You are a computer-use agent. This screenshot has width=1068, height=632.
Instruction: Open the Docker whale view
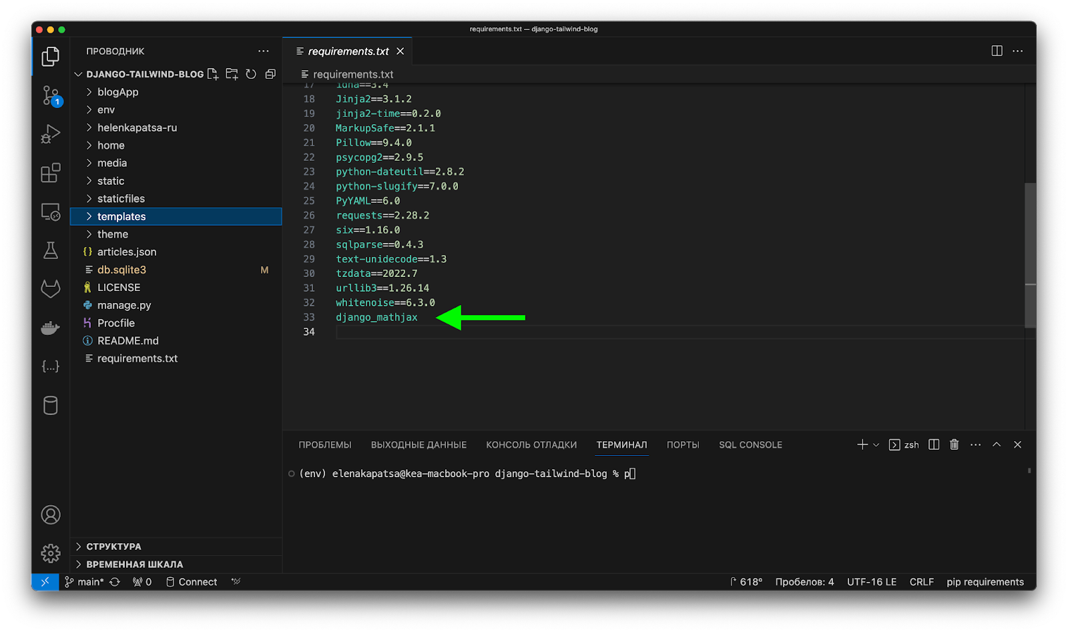(x=51, y=328)
